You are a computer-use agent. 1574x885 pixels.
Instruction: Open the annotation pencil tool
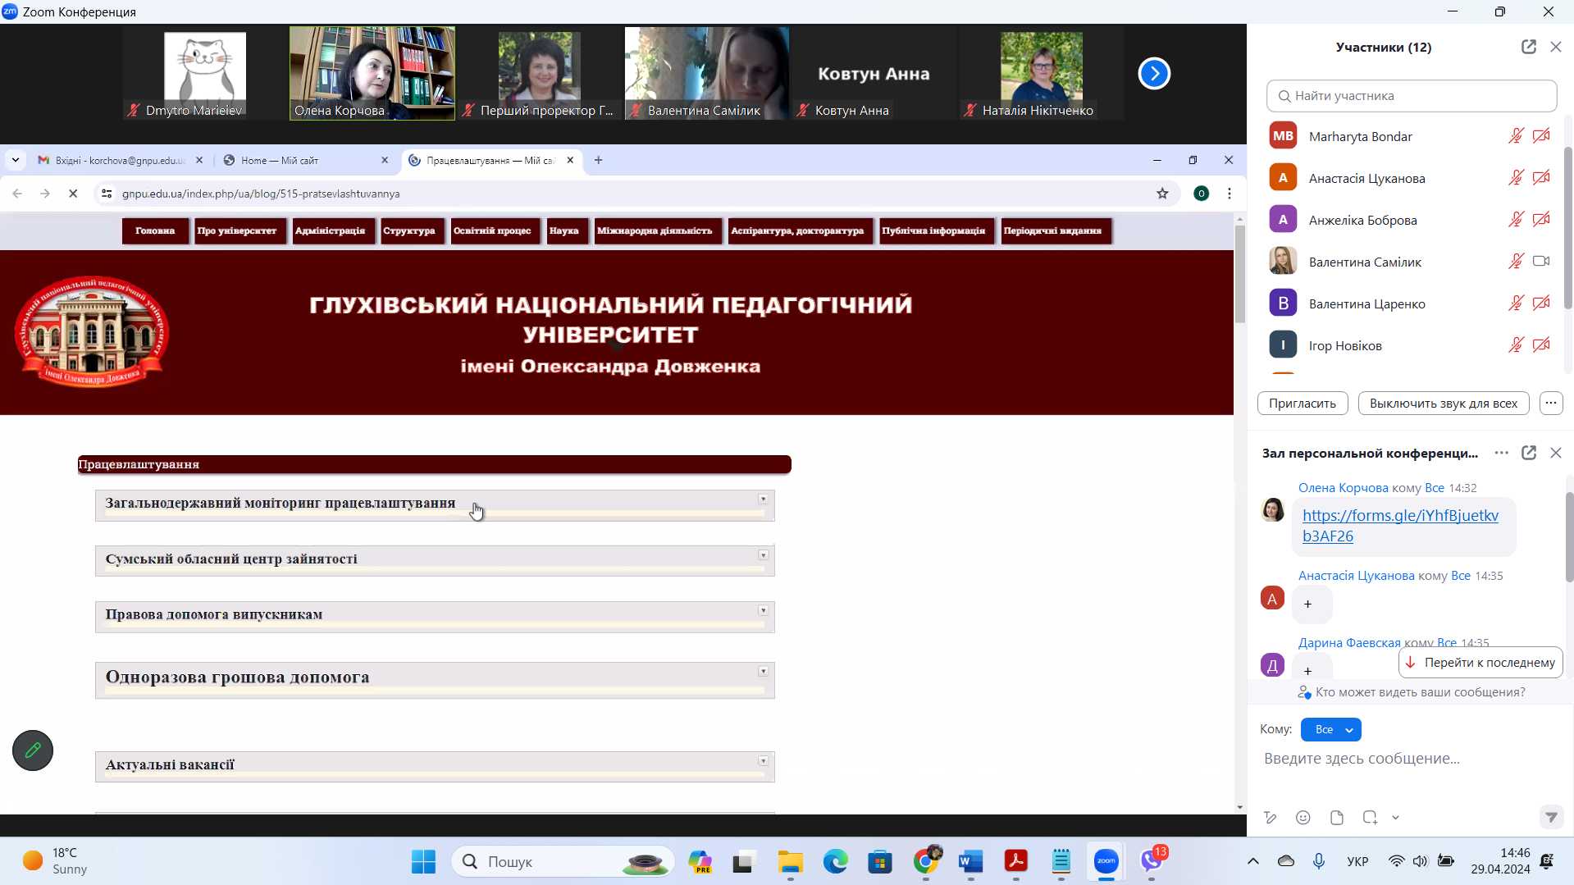(x=33, y=750)
